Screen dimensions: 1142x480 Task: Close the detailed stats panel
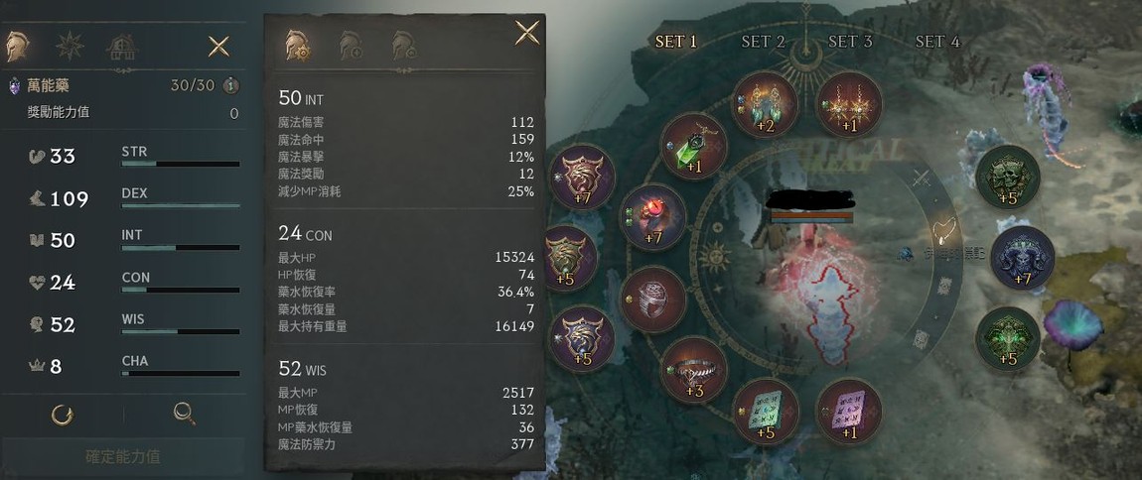click(527, 32)
